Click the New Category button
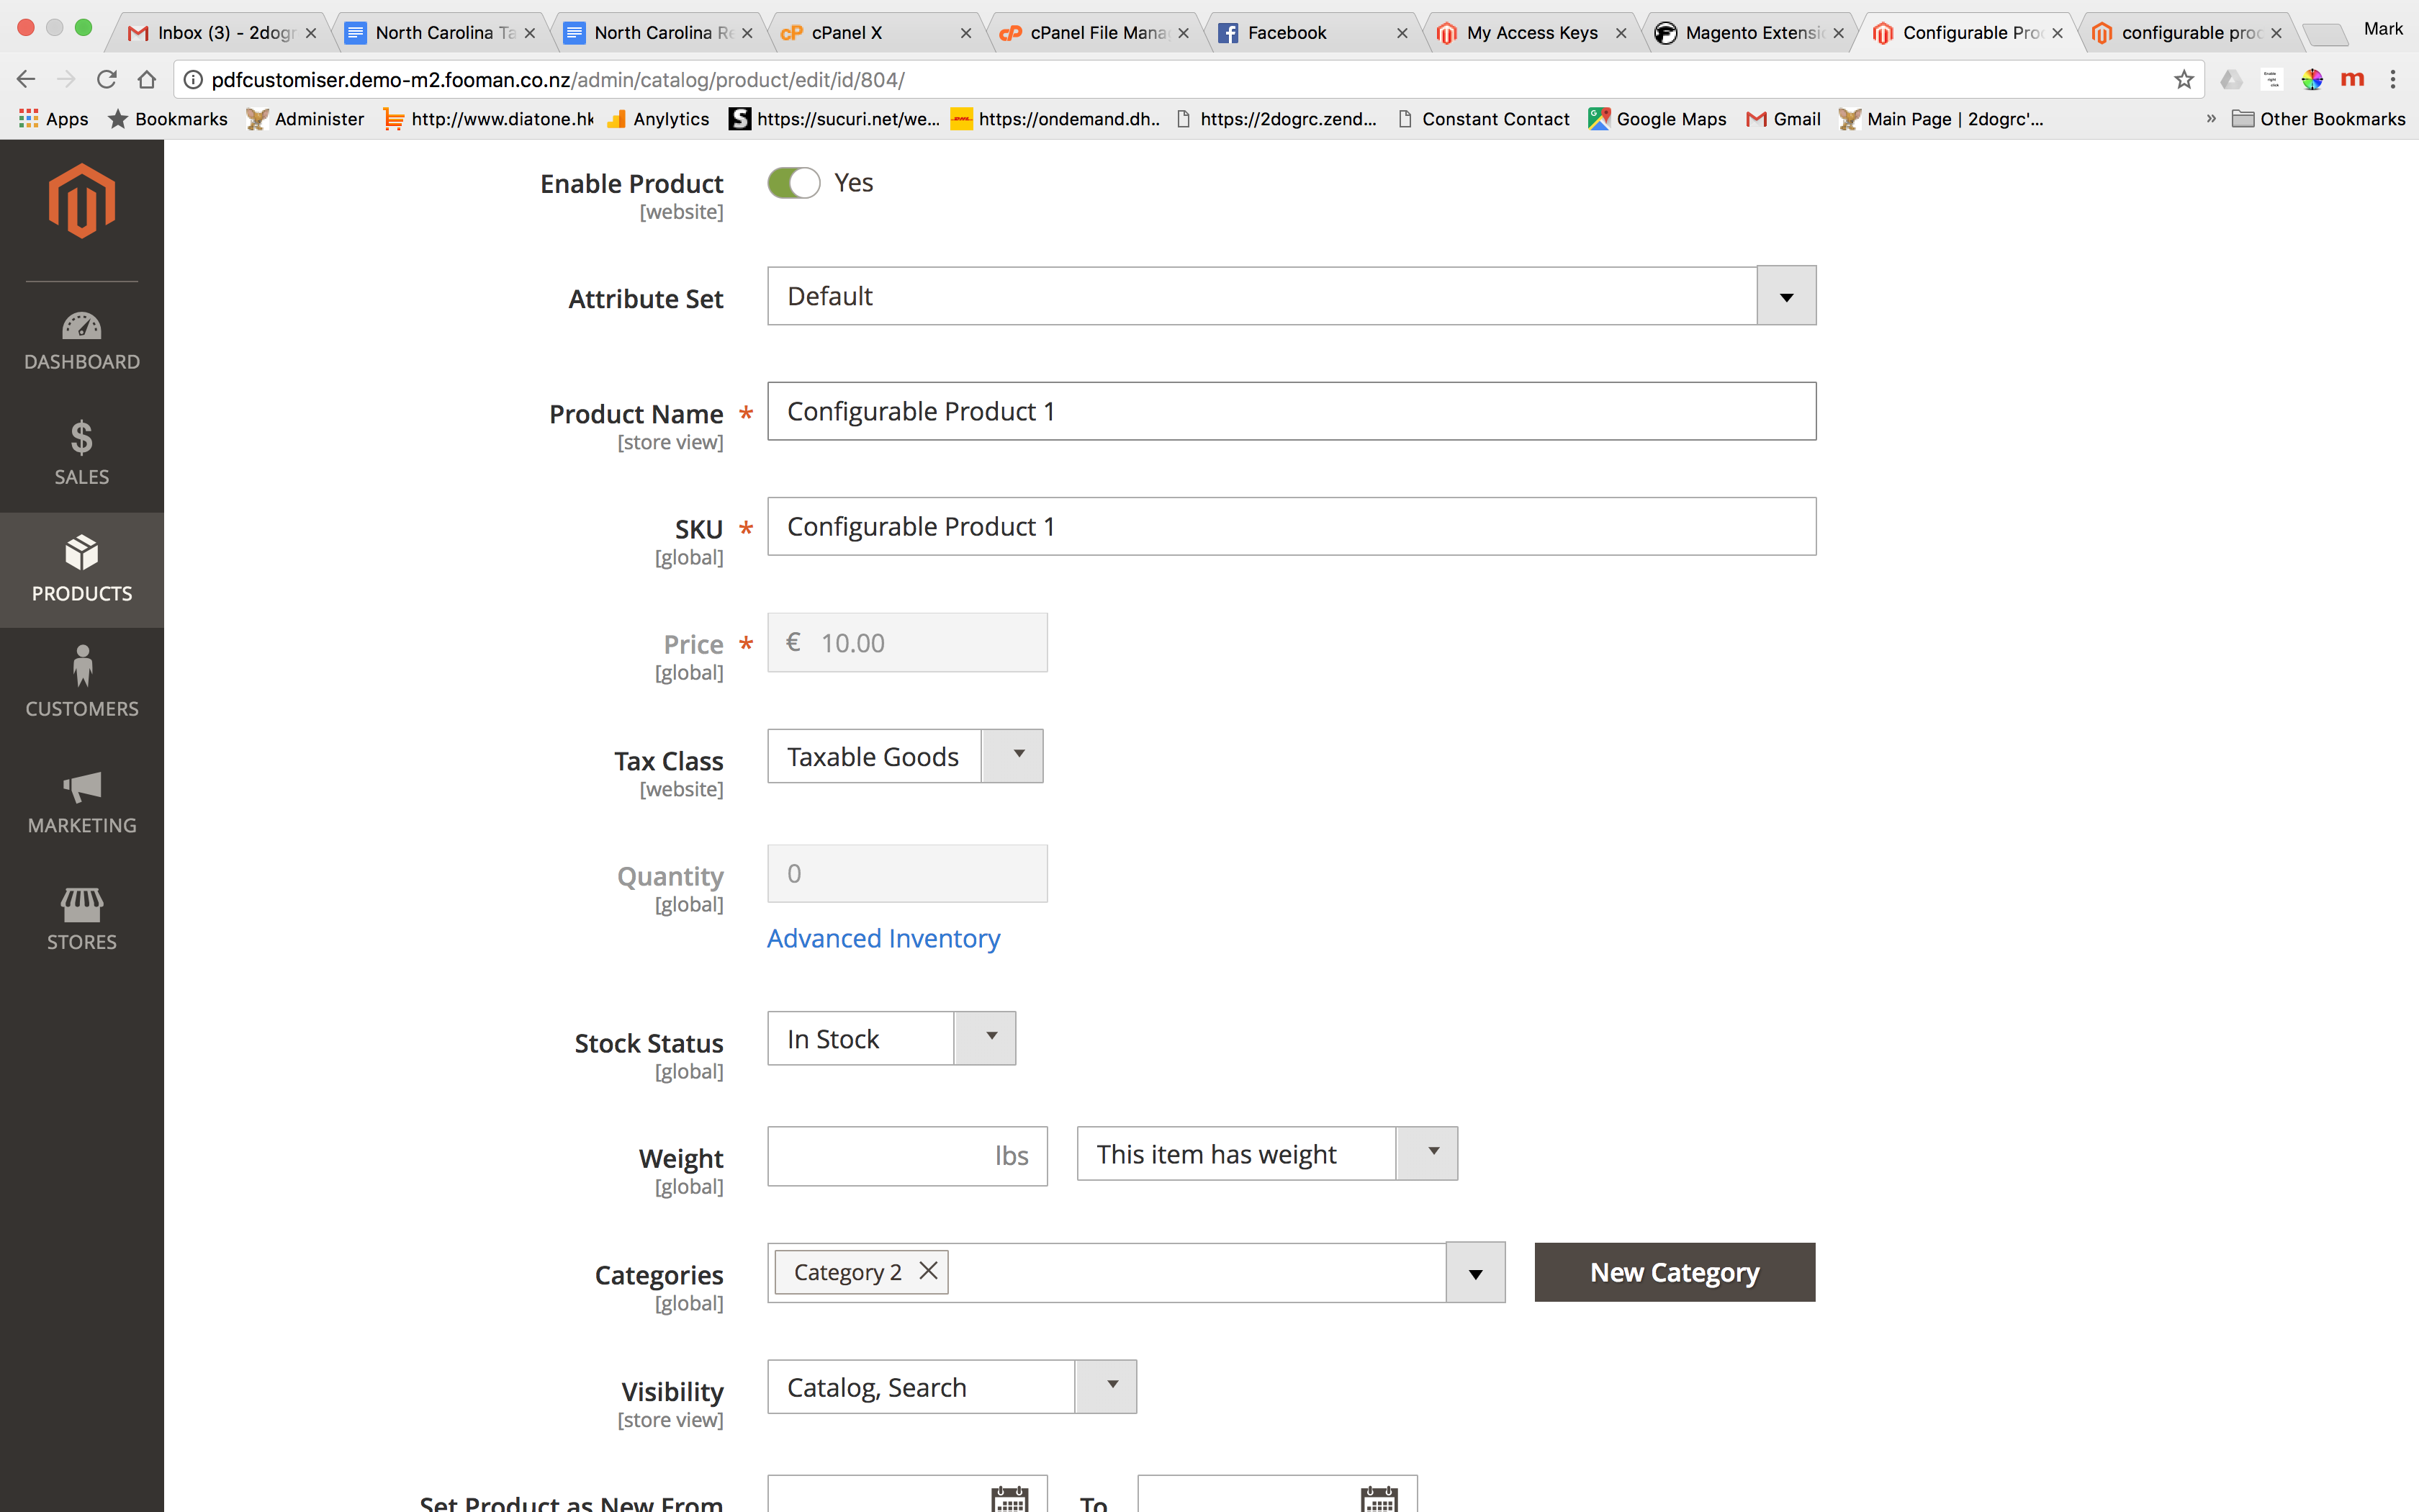2419x1512 pixels. (1673, 1272)
